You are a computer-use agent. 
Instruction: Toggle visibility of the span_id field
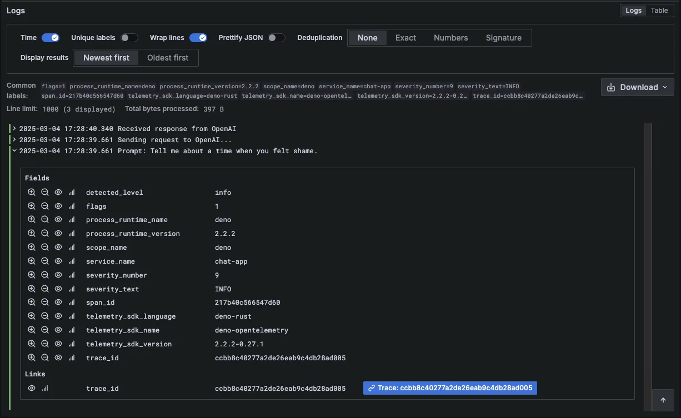[58, 302]
